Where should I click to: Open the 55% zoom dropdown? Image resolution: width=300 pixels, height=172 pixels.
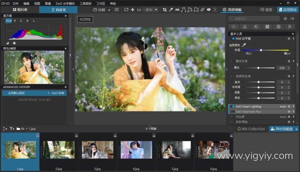[156, 10]
